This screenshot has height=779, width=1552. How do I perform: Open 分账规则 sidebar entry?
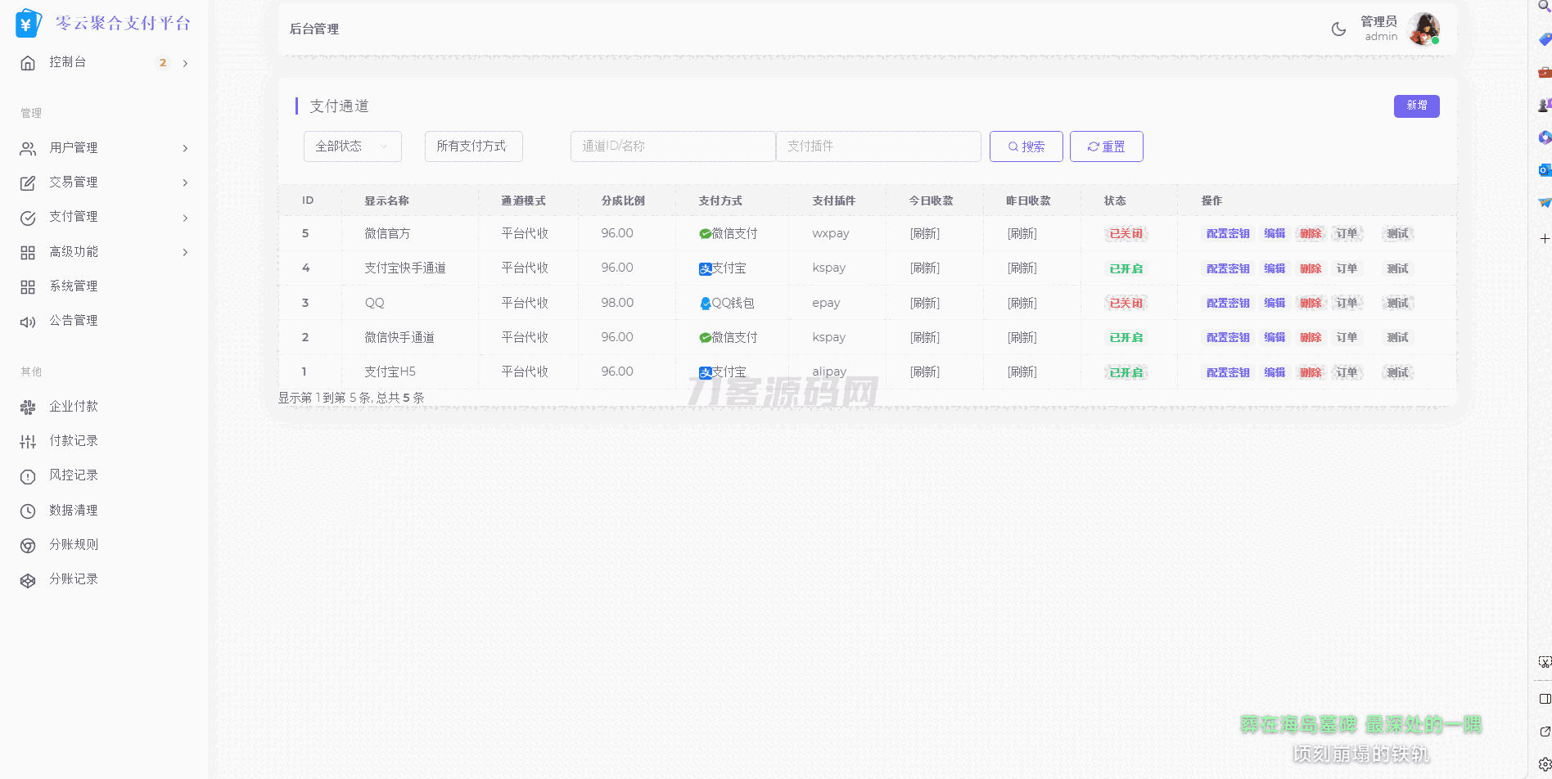[x=74, y=545]
